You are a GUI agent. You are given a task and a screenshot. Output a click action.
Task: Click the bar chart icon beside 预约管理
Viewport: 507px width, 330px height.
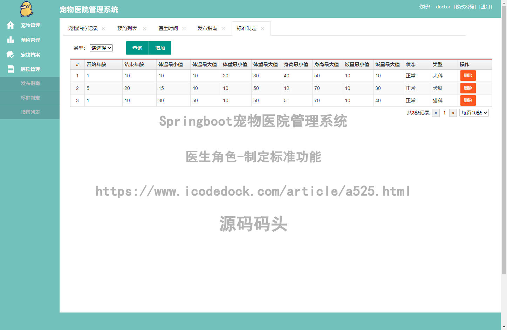coord(11,40)
